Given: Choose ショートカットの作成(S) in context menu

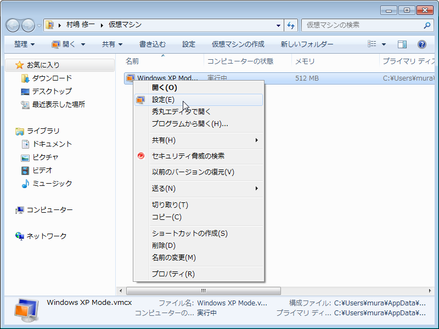Looking at the screenshot, I should pyautogui.click(x=199, y=234).
